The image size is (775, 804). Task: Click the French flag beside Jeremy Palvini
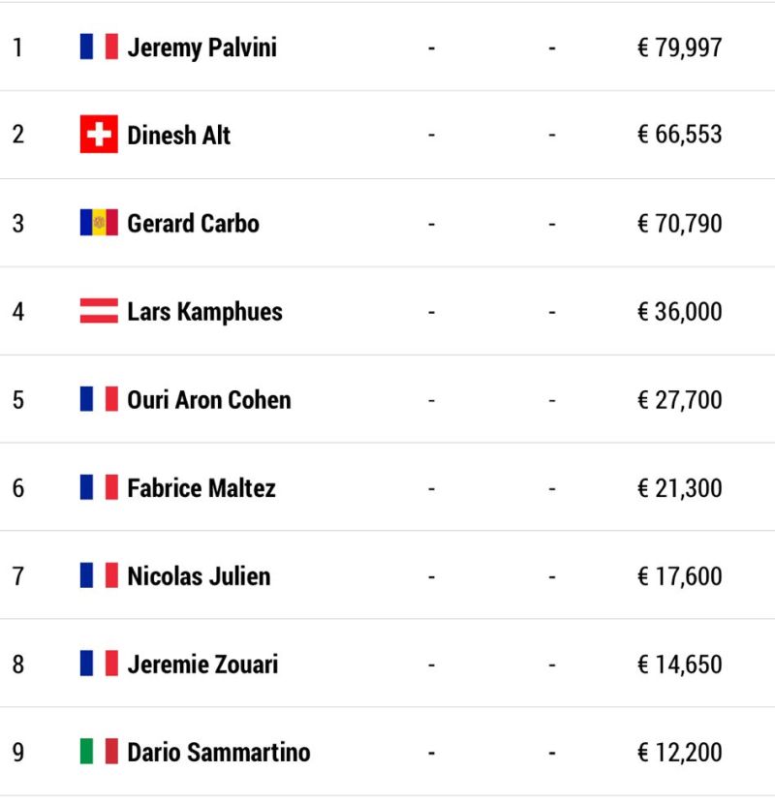tap(99, 46)
